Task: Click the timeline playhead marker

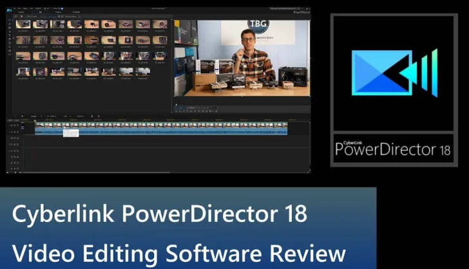Action: pyautogui.click(x=35, y=121)
